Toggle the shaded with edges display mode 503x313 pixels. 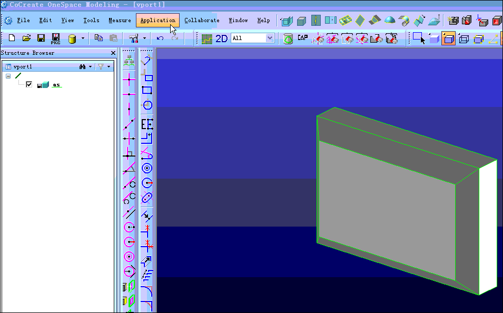click(448, 38)
